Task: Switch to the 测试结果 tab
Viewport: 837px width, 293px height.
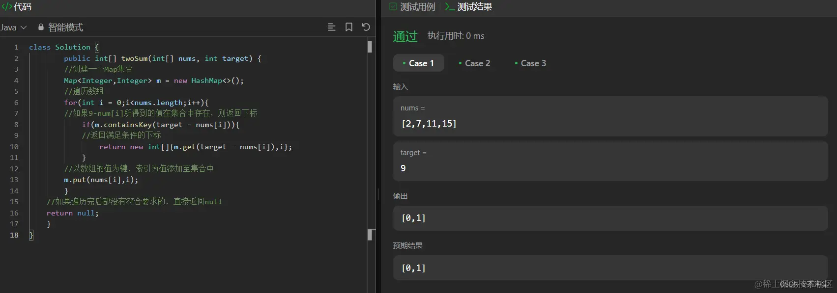Action: 475,7
